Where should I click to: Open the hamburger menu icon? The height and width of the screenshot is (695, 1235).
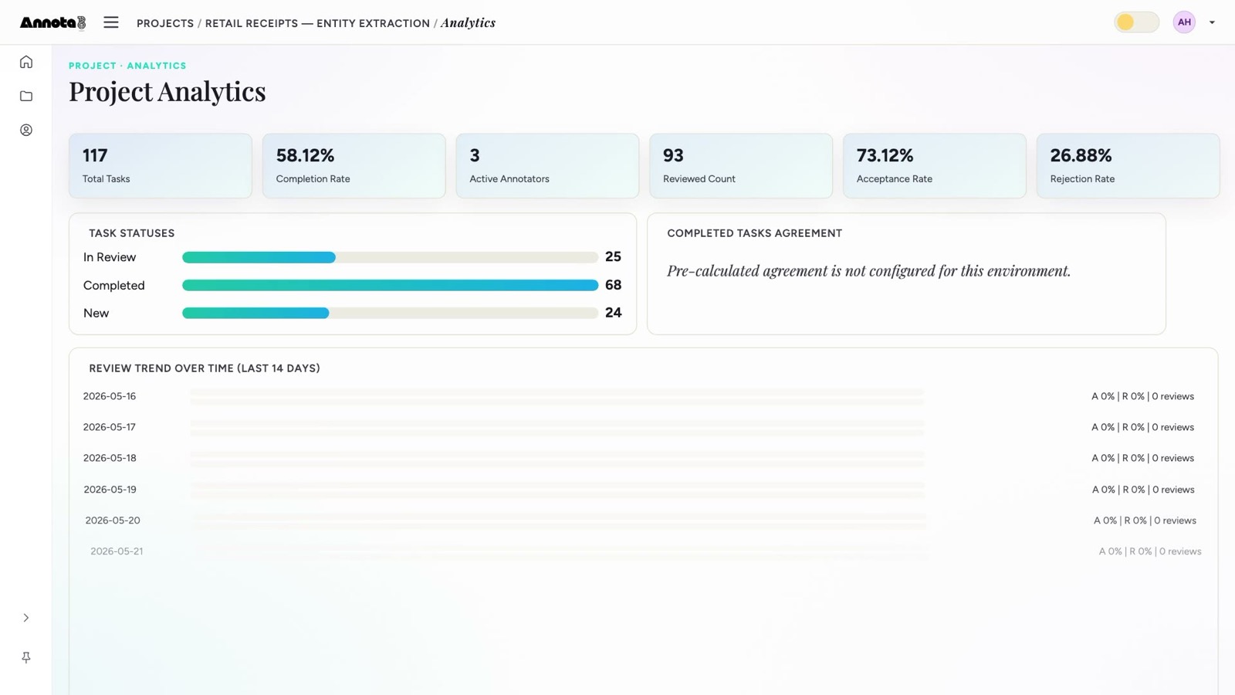(x=111, y=22)
